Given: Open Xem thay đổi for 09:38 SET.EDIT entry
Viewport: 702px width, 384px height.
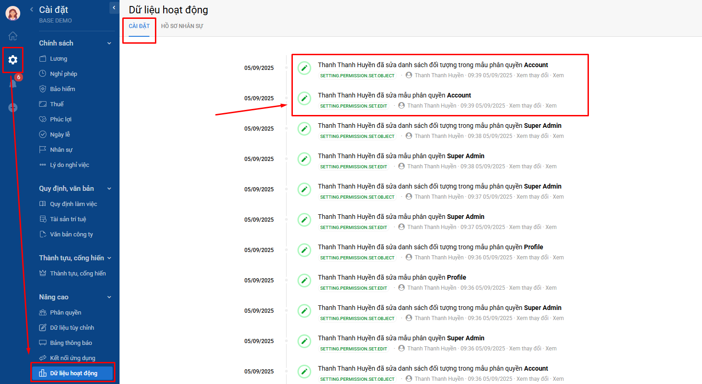Looking at the screenshot, I should click(525, 166).
